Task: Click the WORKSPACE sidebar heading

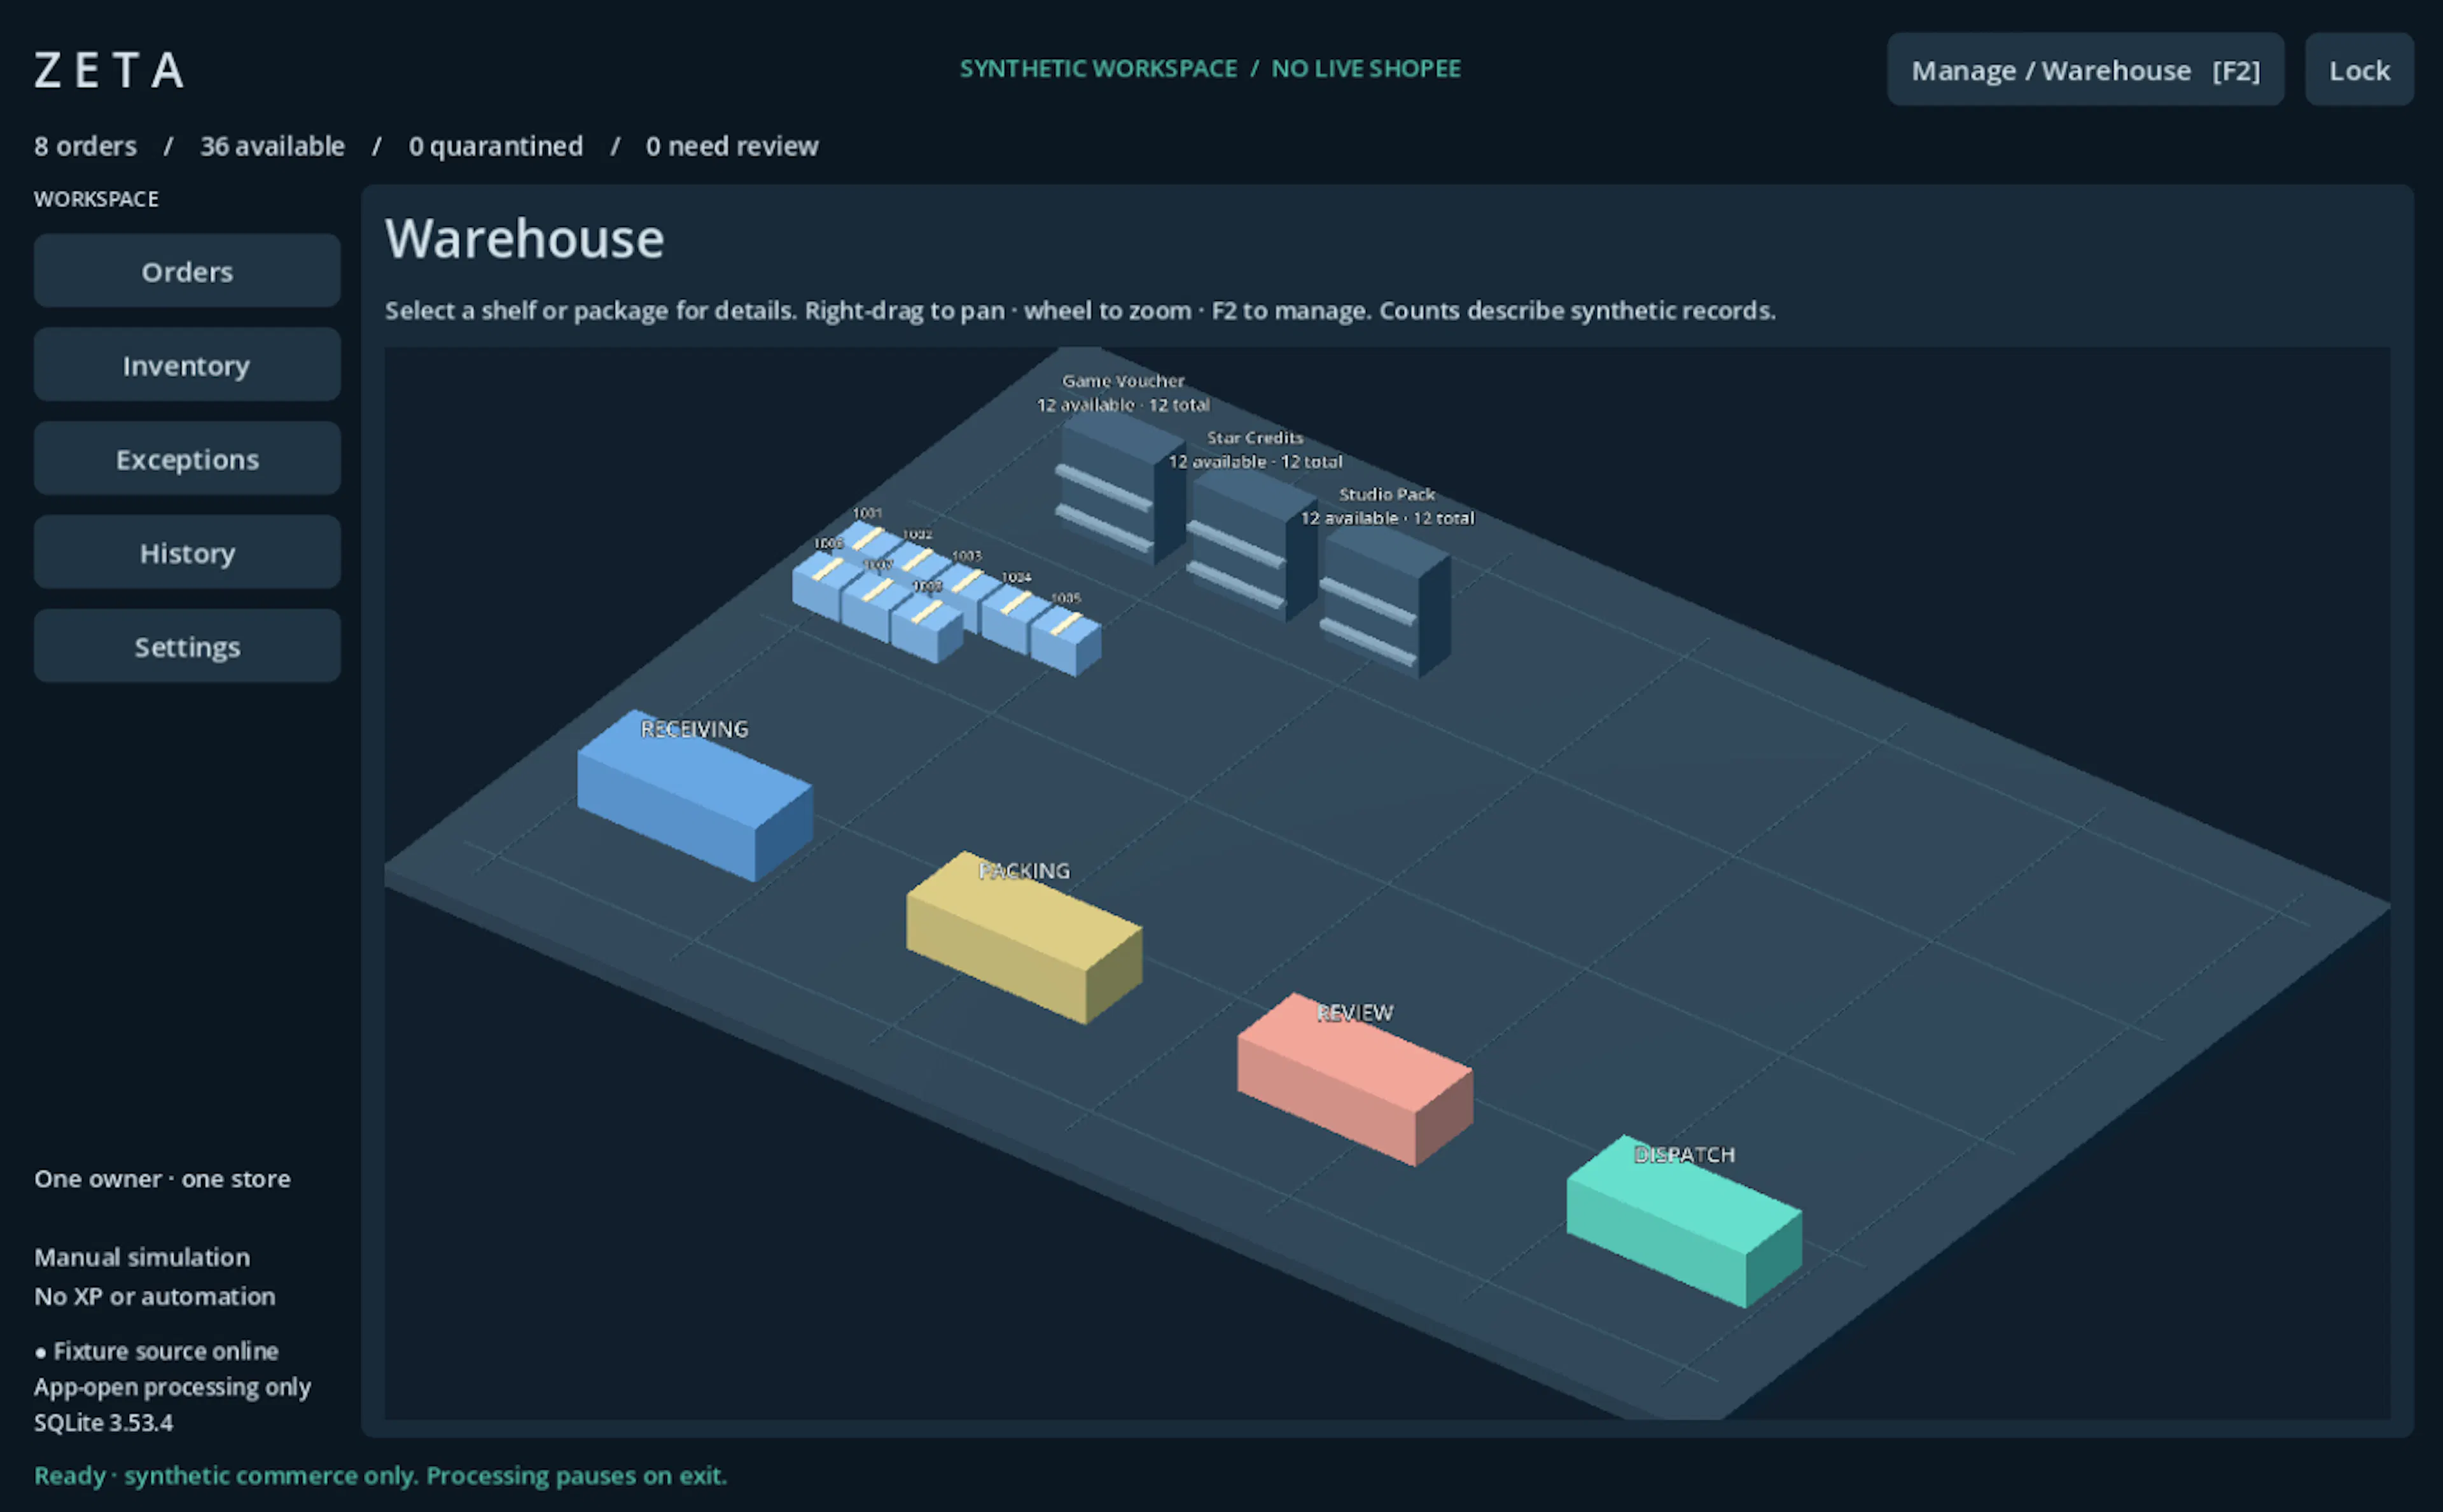Action: pyautogui.click(x=96, y=199)
